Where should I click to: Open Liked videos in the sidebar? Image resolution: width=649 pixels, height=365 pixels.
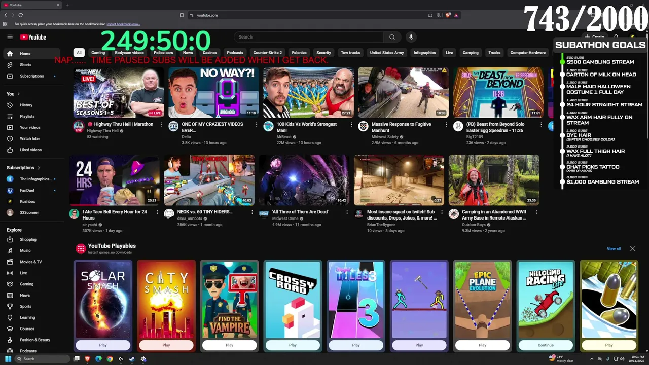click(32, 150)
